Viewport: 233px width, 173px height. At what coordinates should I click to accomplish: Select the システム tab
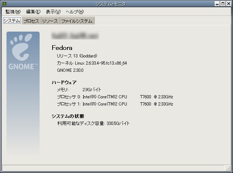[x=12, y=20]
